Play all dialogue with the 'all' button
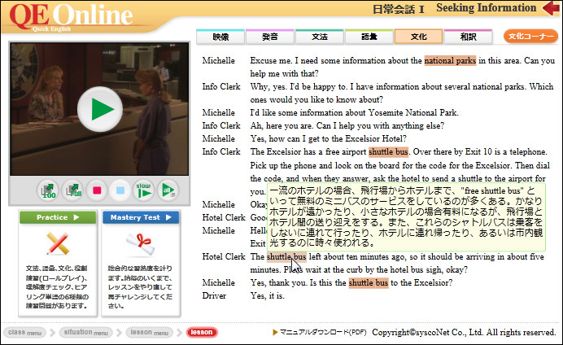 [x=168, y=190]
